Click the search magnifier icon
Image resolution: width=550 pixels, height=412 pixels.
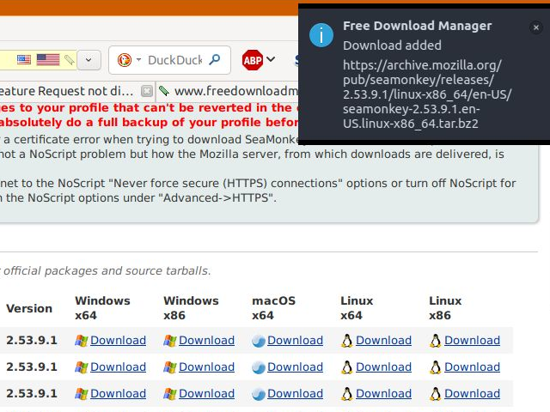pyautogui.click(x=215, y=59)
